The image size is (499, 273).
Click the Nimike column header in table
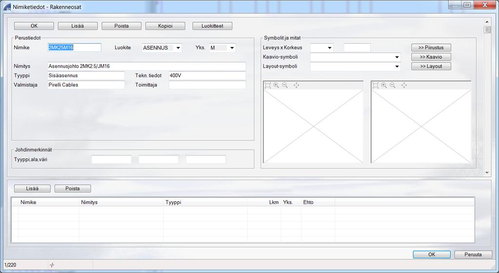click(49, 202)
